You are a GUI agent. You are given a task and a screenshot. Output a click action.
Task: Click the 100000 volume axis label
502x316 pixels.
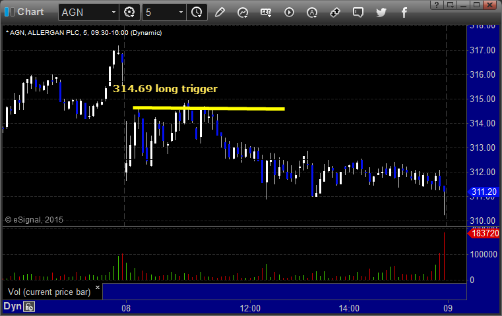(484, 254)
